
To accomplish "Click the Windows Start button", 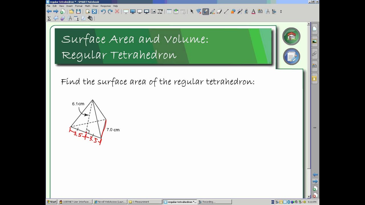I will [52, 202].
